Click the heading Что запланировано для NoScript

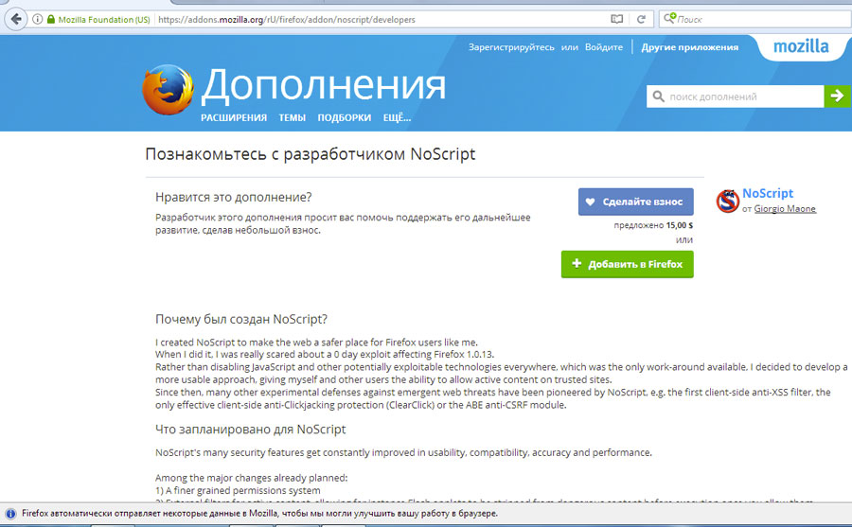[251, 430]
